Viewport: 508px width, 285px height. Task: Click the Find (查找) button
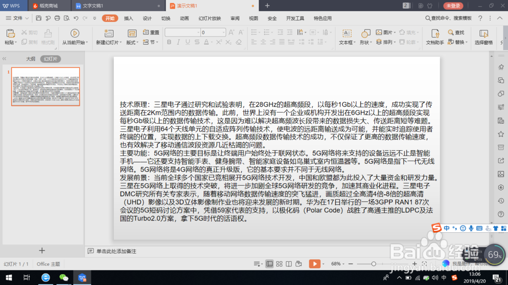point(456,32)
